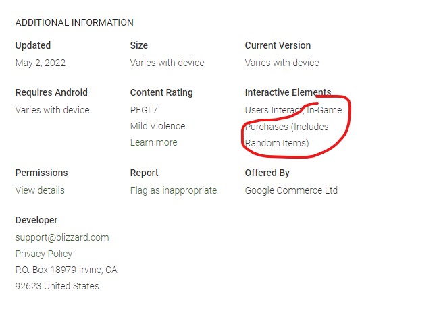Click the Mild Violence descriptor text
The image size is (439, 317).
157,126
